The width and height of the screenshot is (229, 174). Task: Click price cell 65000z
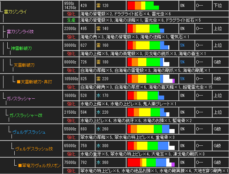point(71,146)
